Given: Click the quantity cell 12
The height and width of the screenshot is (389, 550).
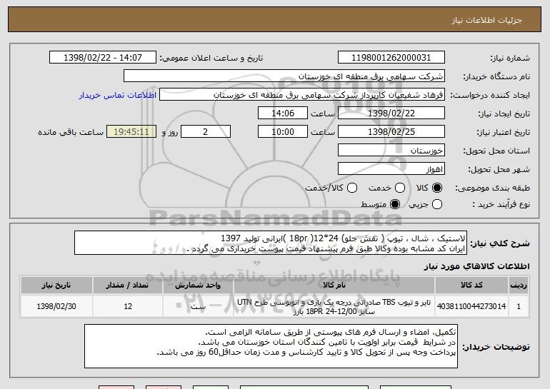Looking at the screenshot, I should [128, 306].
